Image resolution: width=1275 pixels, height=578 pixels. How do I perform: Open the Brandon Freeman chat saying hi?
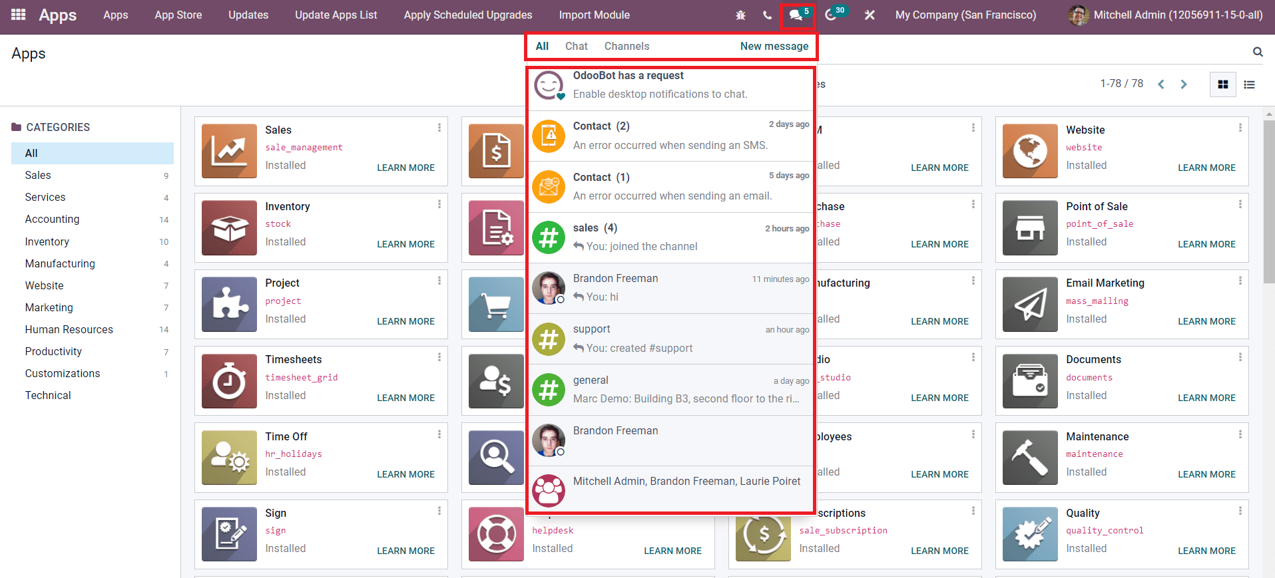(671, 288)
